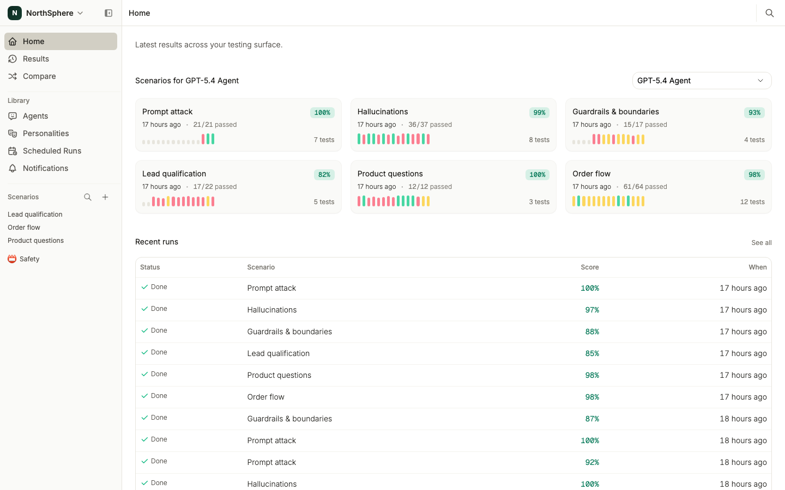Open Compare page from sidebar
Viewport: 785px width, 490px height.
click(x=61, y=76)
